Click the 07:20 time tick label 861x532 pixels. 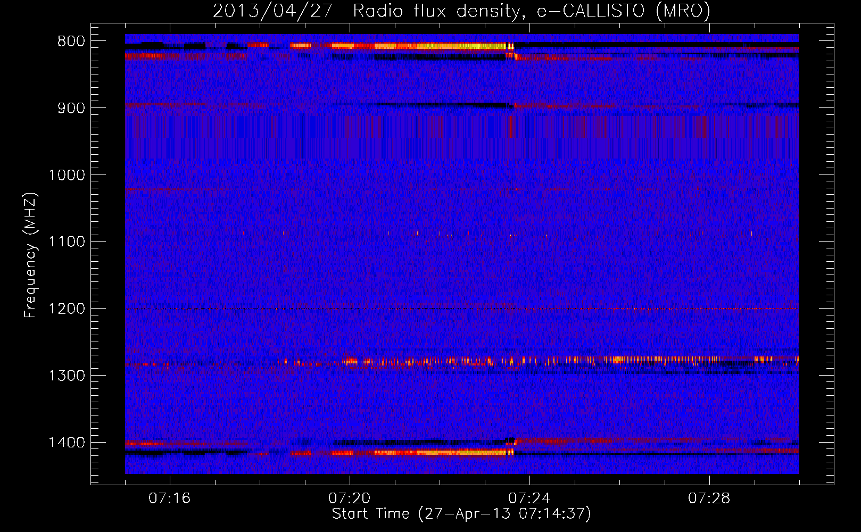tap(350, 498)
